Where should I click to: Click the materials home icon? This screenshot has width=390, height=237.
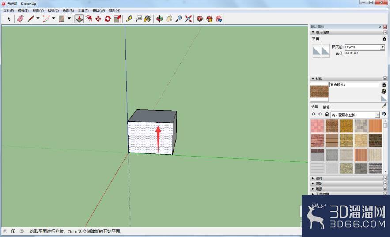[327, 114]
